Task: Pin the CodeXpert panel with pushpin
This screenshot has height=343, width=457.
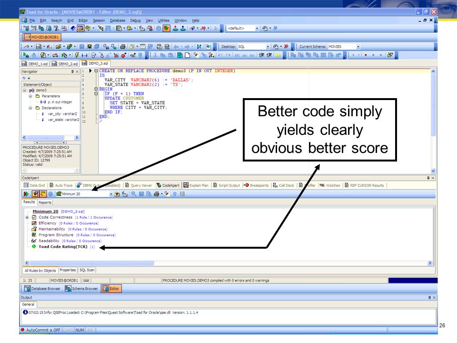Action: pos(428,178)
